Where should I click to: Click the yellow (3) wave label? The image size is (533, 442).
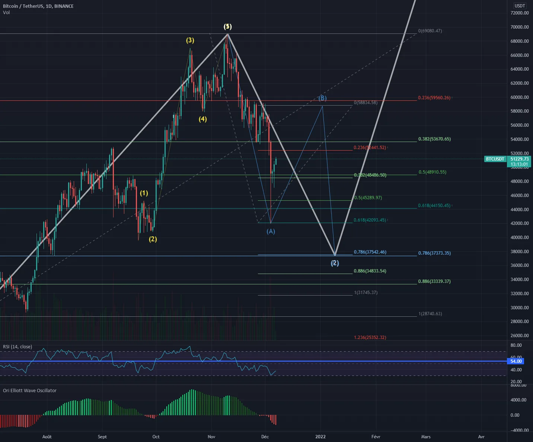190,40
